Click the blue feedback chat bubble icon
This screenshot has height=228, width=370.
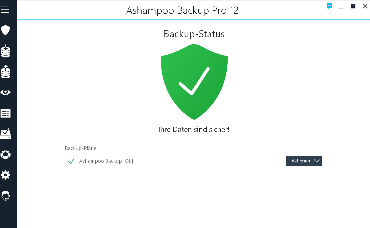[x=329, y=6]
